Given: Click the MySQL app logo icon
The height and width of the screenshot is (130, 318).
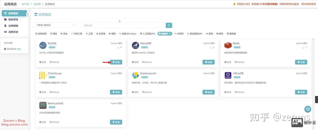Looking at the screenshot, I should [x=43, y=45].
